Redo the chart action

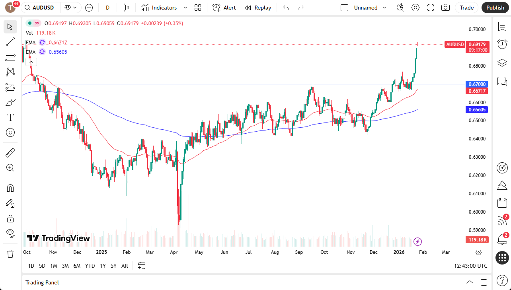click(x=301, y=8)
